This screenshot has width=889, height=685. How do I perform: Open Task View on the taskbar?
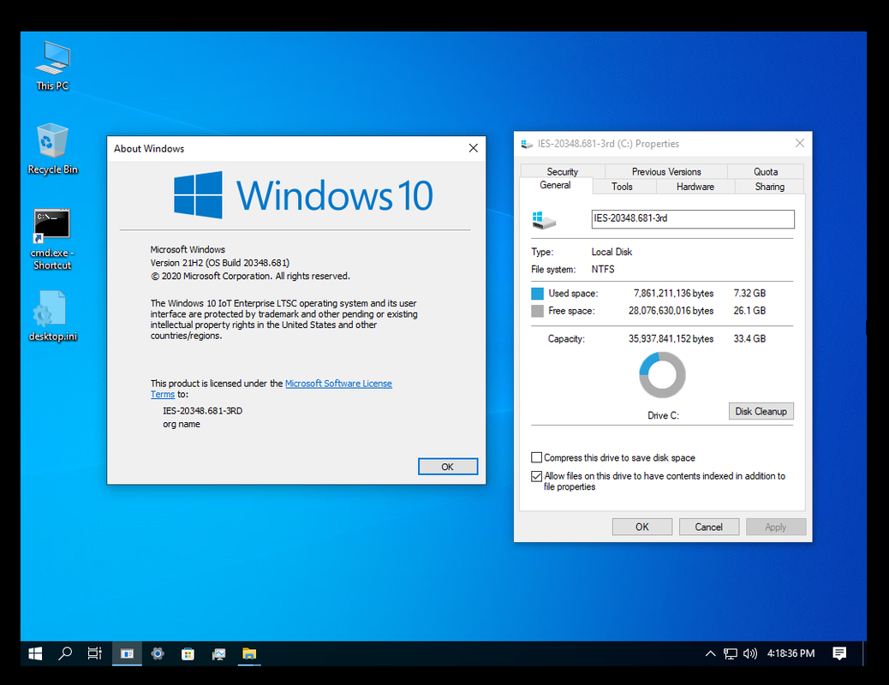click(95, 654)
